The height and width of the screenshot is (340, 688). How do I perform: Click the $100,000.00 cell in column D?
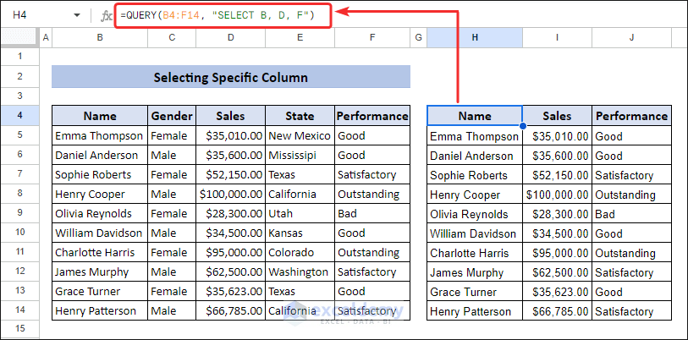pos(230,194)
